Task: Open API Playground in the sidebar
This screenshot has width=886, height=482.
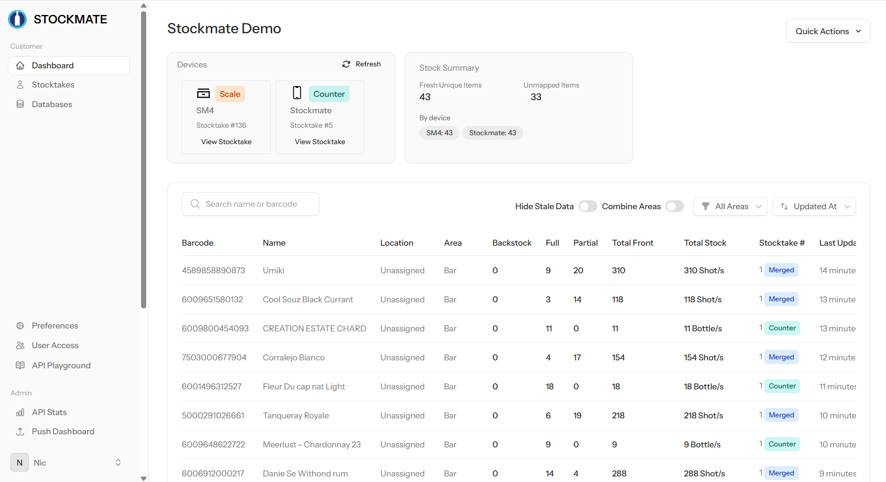Action: [69, 365]
